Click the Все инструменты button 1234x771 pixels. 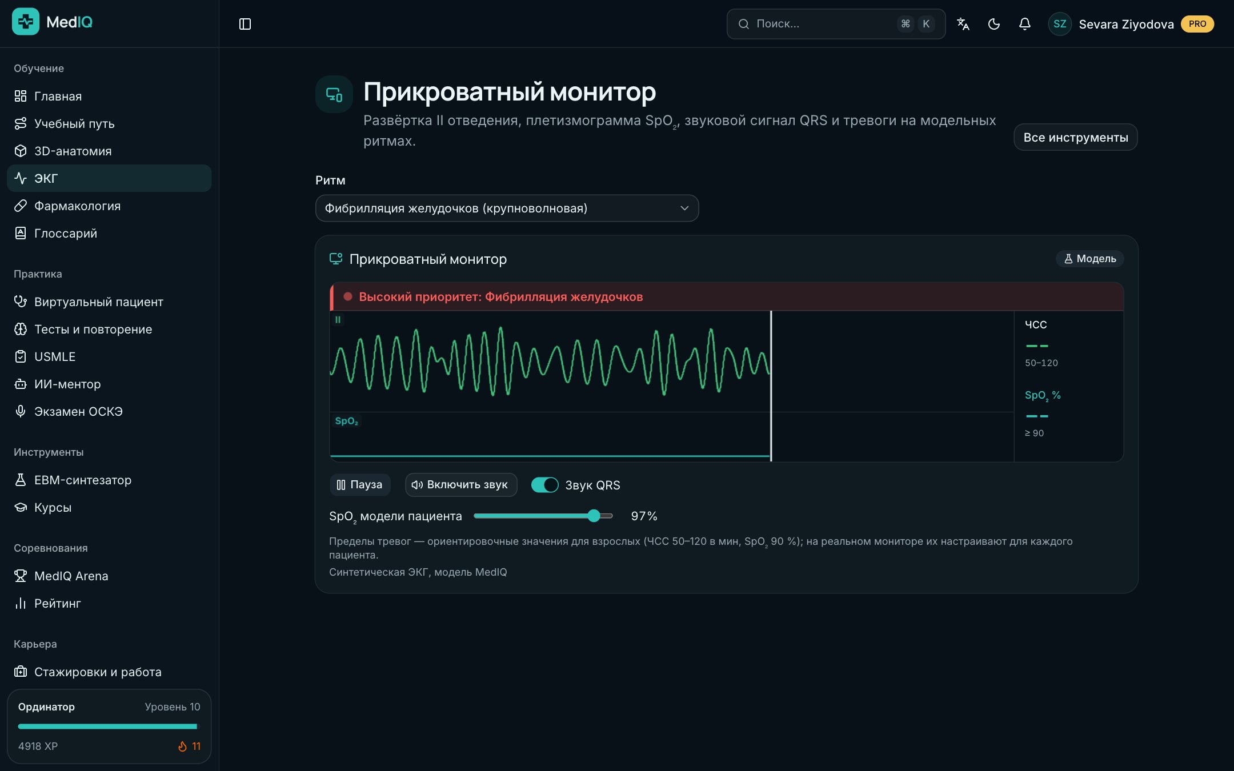coord(1075,137)
